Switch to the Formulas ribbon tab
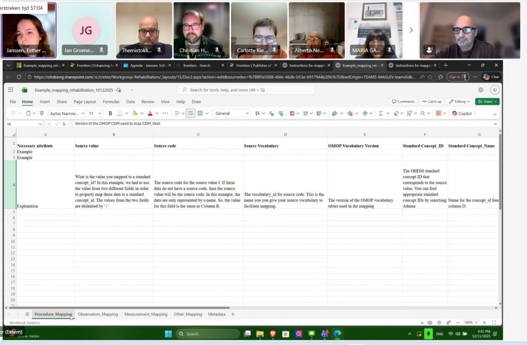This screenshot has height=345, width=527. 111,101
